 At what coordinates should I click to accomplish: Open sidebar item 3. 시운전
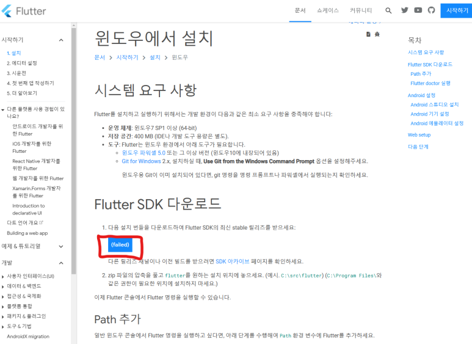[x=16, y=73]
